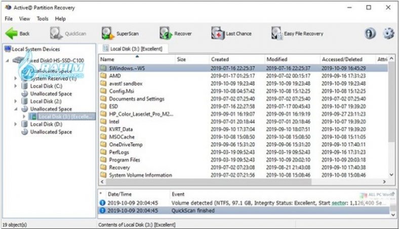Viewport: 399px width, 229px height.
Task: Launch the SuperScan tool
Action: (x=120, y=33)
